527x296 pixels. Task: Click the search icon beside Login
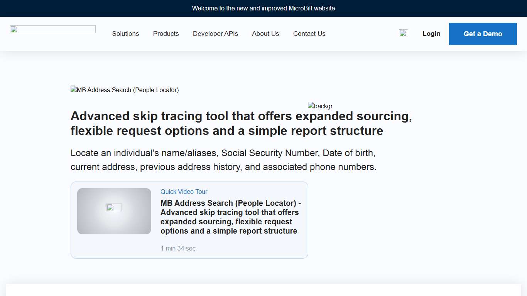pos(403,34)
